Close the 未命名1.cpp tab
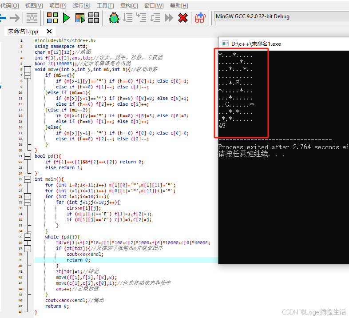The image size is (349, 318). 49,32
